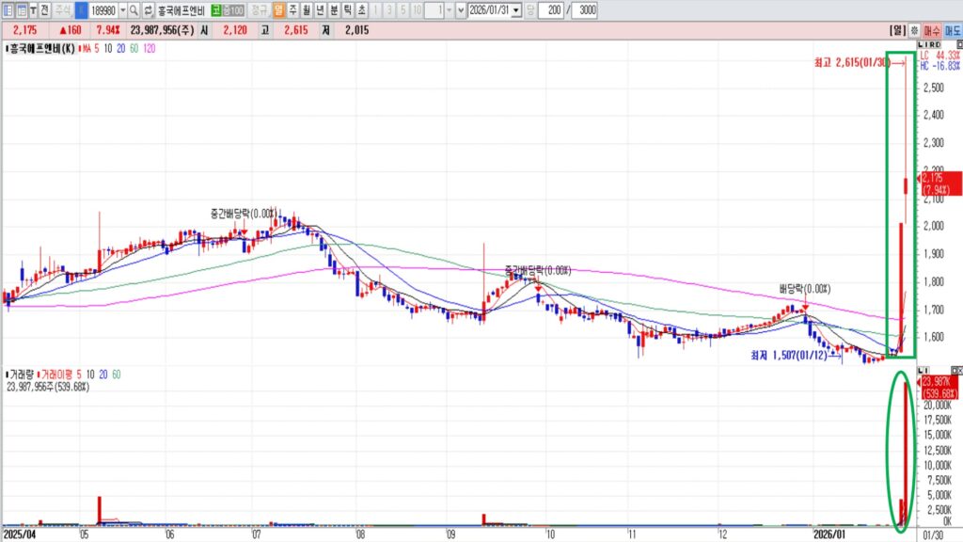
Task: Click the green 고 icon in toolbar
Action: [217, 9]
